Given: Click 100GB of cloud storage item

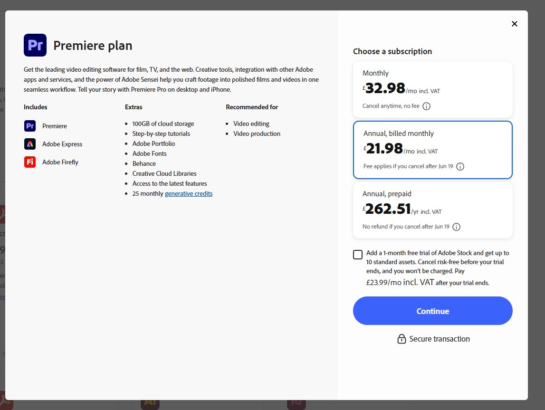Looking at the screenshot, I should click(x=163, y=124).
